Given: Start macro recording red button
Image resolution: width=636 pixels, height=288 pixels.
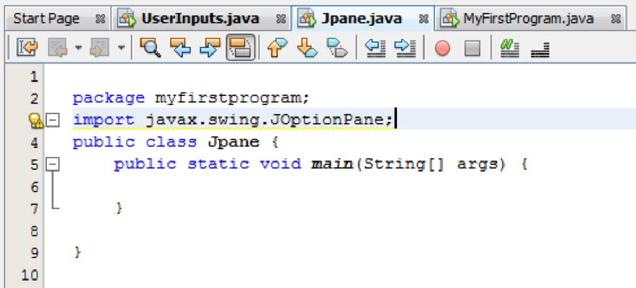Looking at the screenshot, I should coord(442,48).
